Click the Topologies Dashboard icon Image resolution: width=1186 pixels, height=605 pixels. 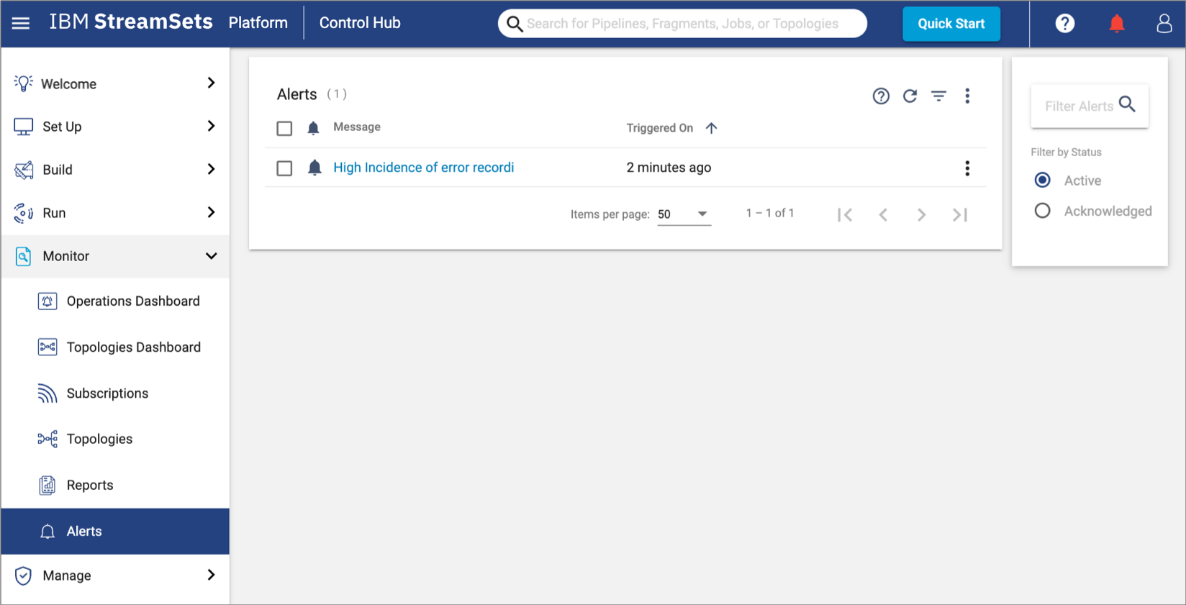click(47, 347)
